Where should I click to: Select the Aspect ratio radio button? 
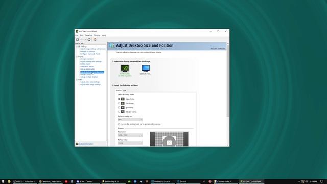(x=119, y=99)
